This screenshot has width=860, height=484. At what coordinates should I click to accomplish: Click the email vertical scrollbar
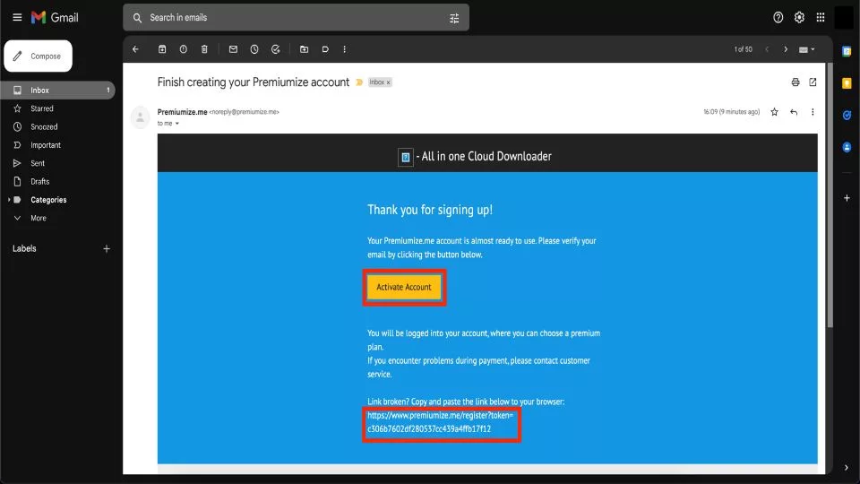click(x=830, y=195)
